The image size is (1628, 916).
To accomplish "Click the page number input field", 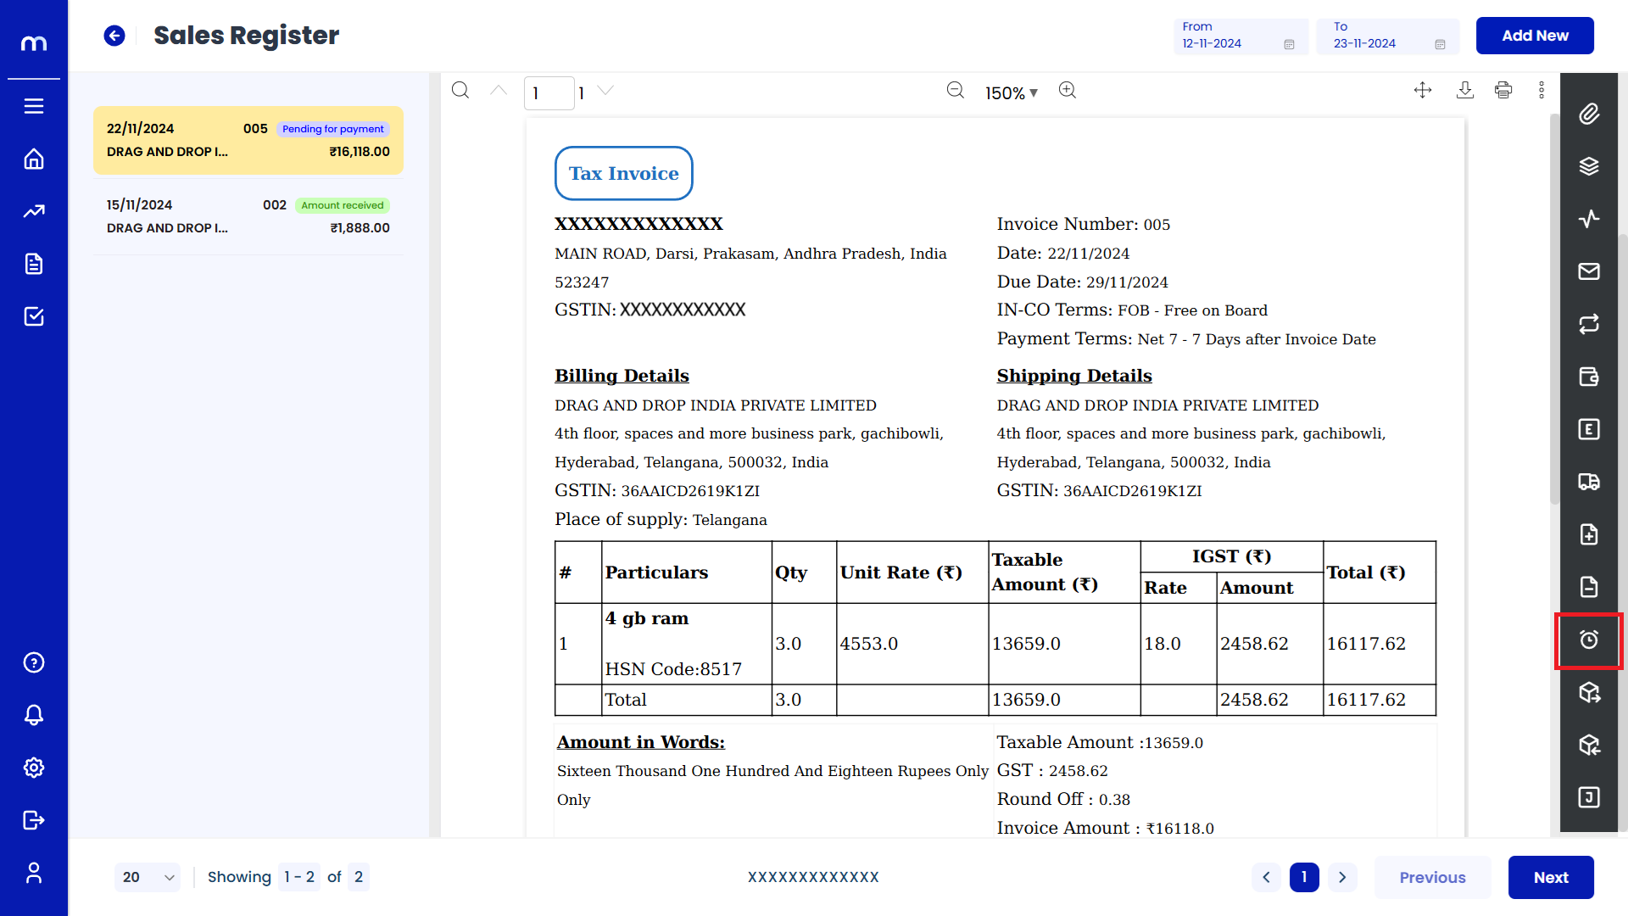I will pos(549,93).
